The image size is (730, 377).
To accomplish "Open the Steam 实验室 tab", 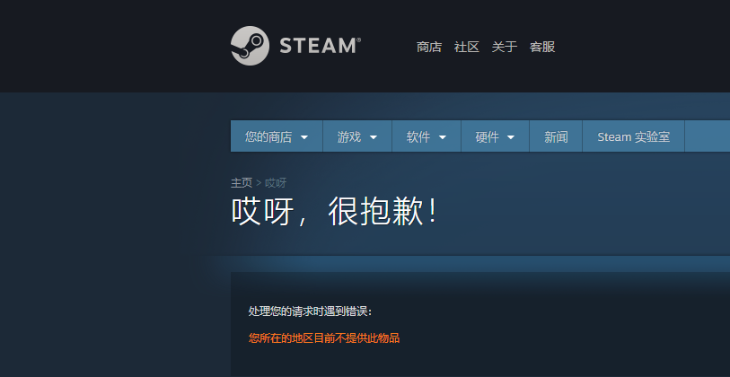I will (634, 137).
